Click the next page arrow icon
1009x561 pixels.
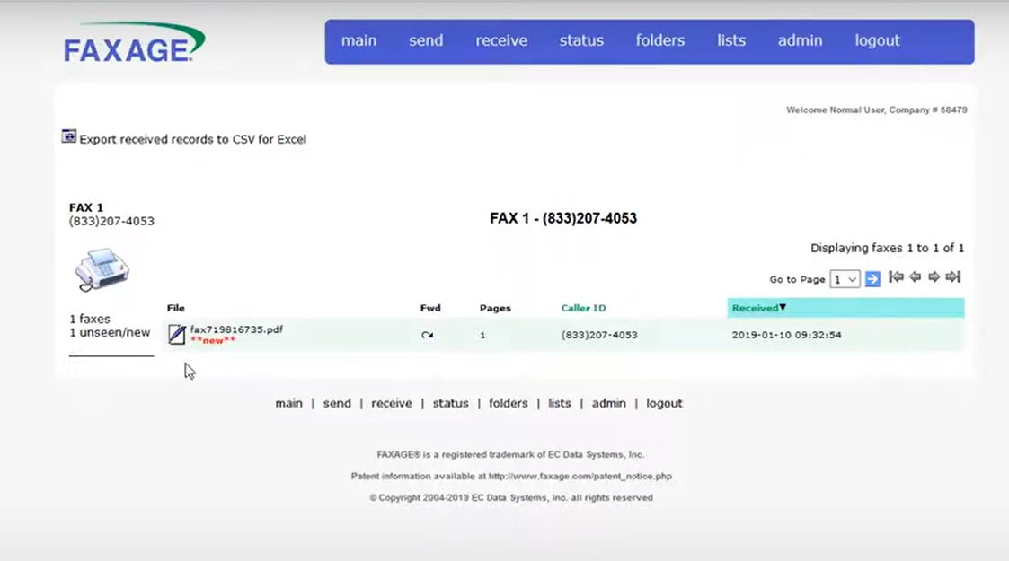933,276
